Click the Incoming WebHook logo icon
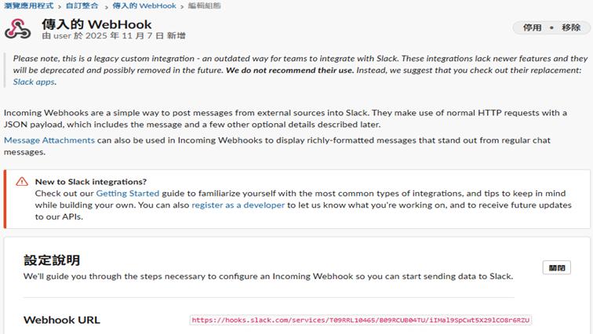 [17, 29]
